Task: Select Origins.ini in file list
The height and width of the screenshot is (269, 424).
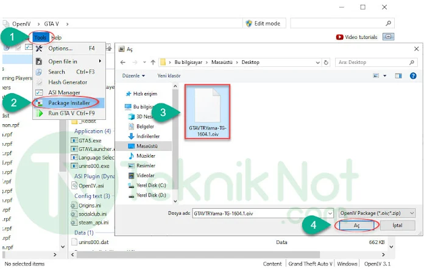Action: point(86,206)
